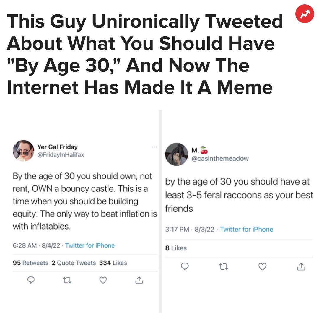Like the feral raccoons tweet
The height and width of the screenshot is (319, 319).
[262, 267]
